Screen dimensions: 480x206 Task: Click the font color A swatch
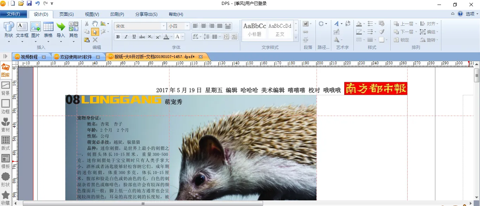pos(167,37)
